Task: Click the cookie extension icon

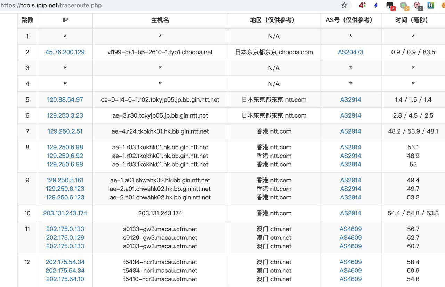Action: (x=443, y=6)
